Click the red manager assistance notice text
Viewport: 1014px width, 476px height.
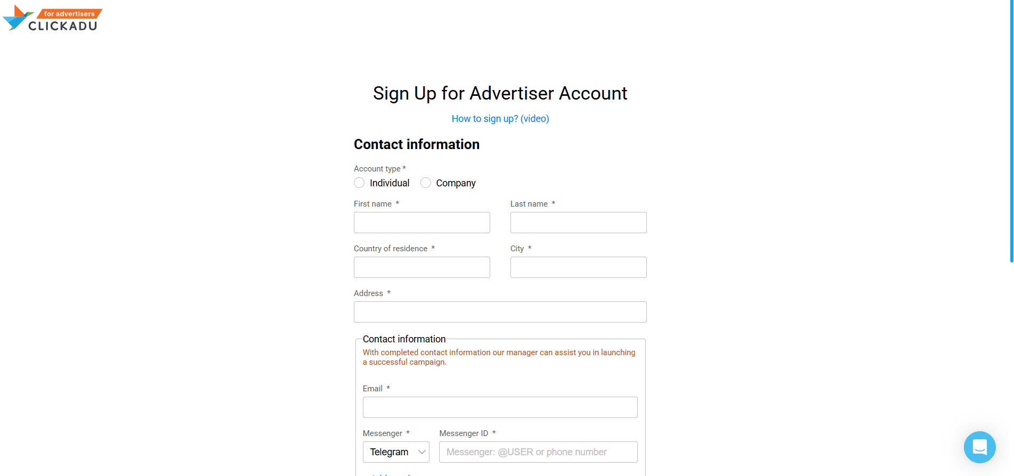point(499,357)
